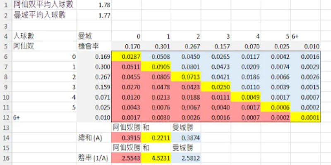331x165 pixels.
Task: Select row header 12
Action: (x=5, y=118)
